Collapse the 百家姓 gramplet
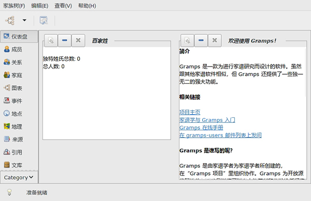The image size is (311, 201). pyautogui.click(x=64, y=41)
